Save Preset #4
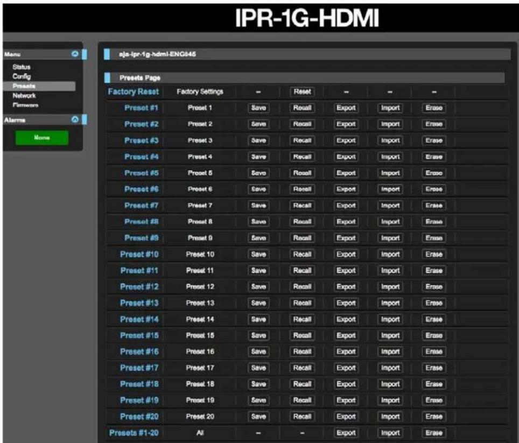 coord(258,157)
